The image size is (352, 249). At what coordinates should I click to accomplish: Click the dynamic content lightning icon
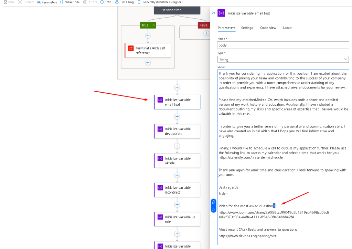[213, 202]
